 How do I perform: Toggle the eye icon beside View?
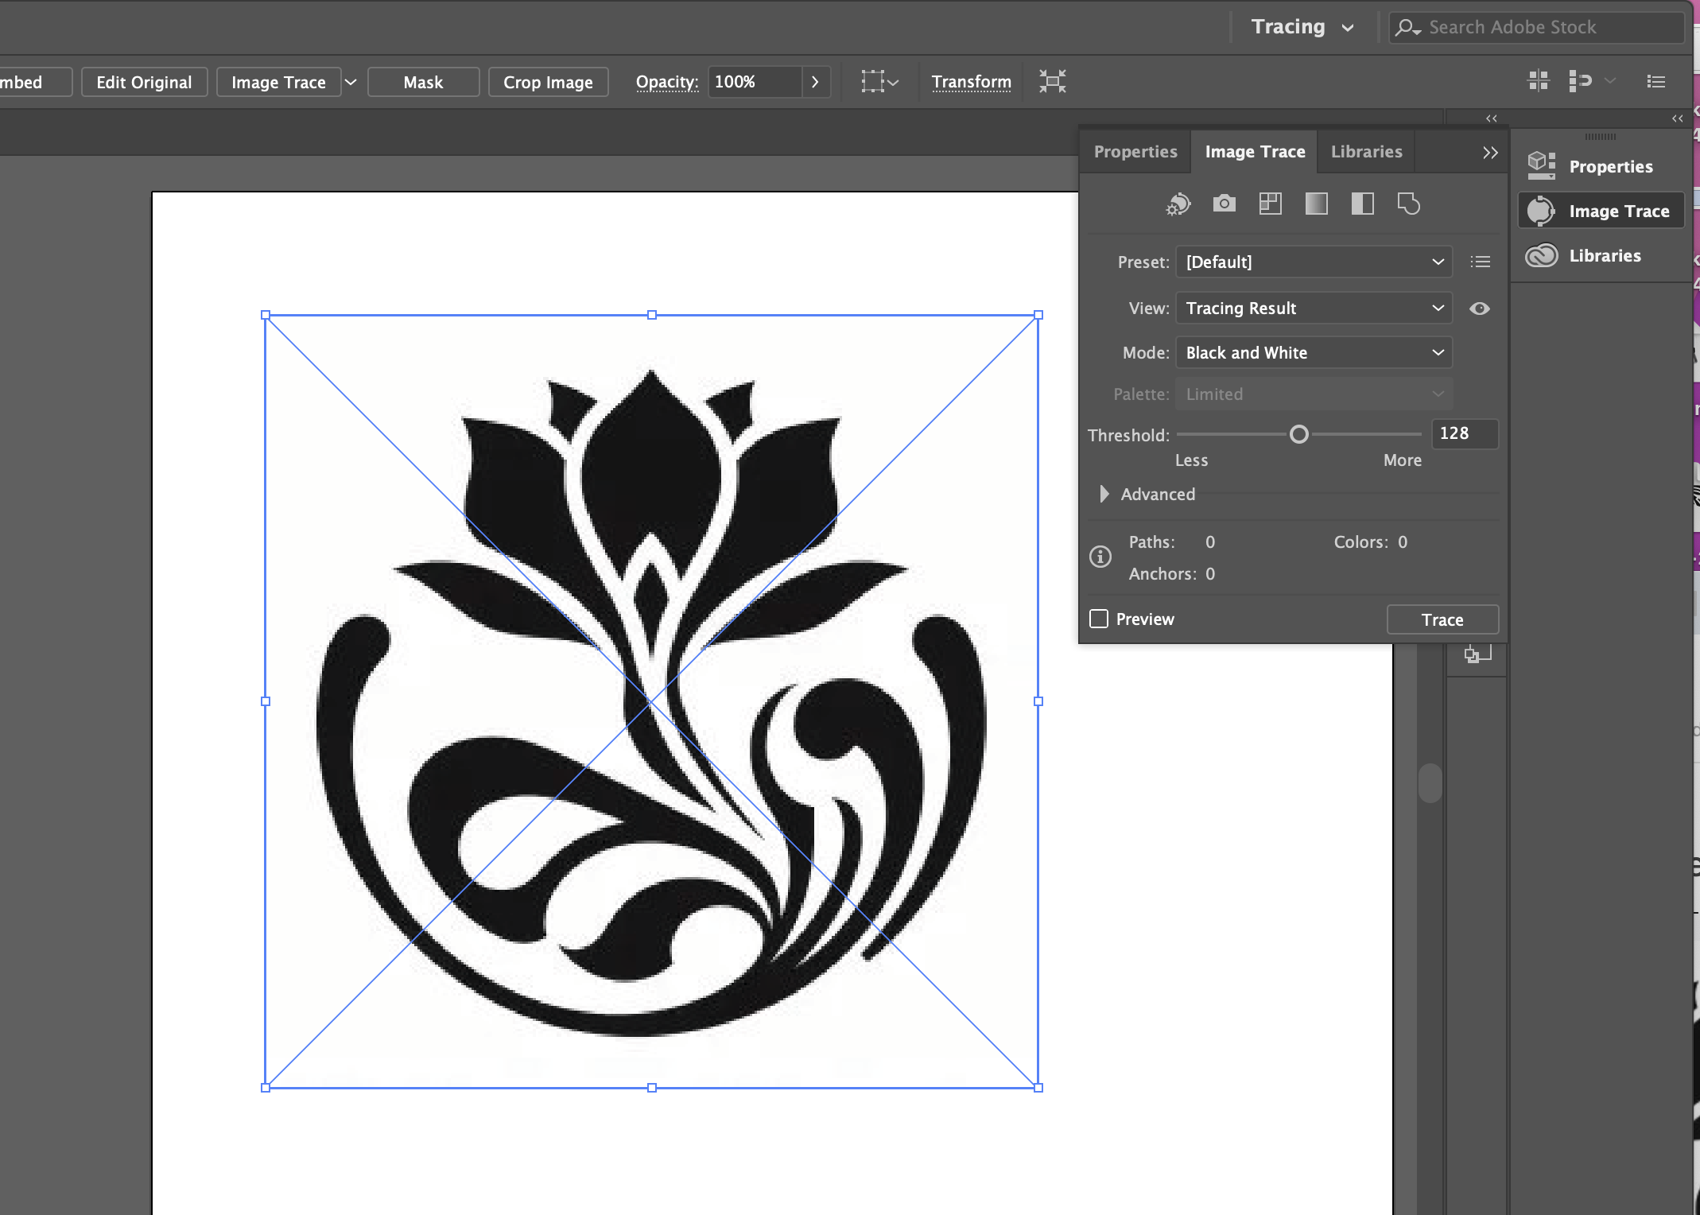(x=1479, y=309)
